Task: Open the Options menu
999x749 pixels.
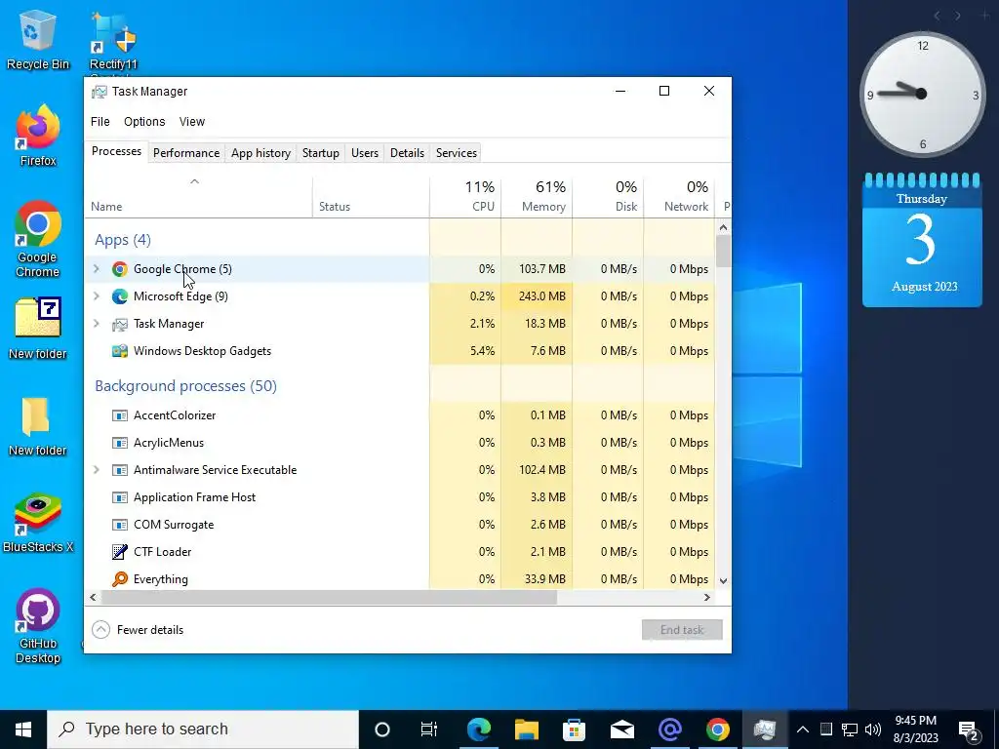Action: click(x=144, y=122)
